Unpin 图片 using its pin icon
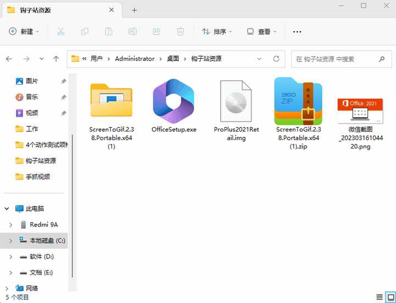 (x=63, y=81)
